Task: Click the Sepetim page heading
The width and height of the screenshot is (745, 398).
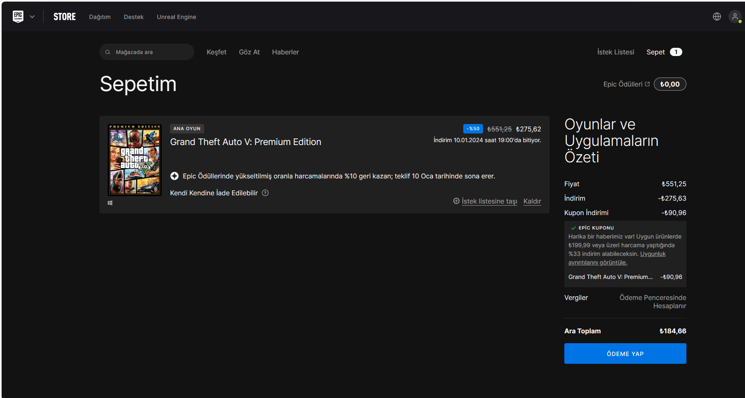Action: point(138,84)
